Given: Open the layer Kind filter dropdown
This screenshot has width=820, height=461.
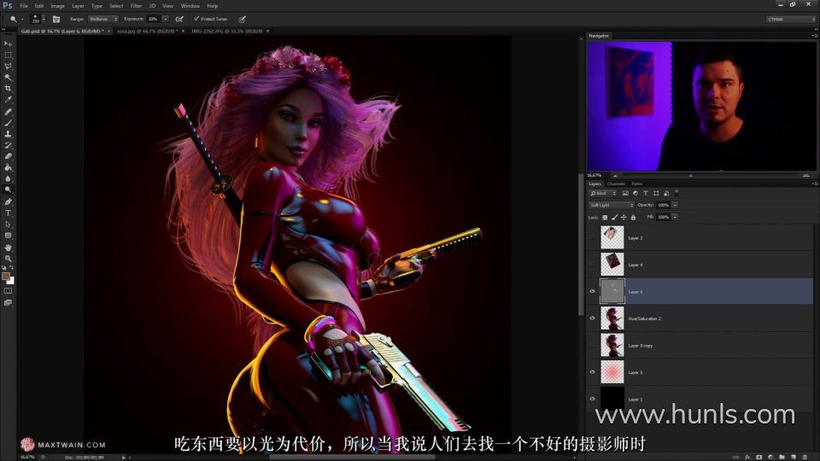Looking at the screenshot, I should click(603, 194).
